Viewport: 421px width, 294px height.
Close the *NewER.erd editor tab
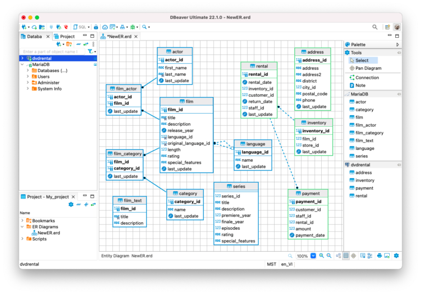[x=136, y=36]
